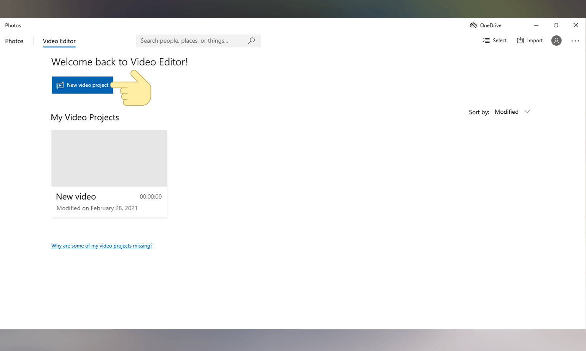Restore down the Photos window

tap(556, 25)
